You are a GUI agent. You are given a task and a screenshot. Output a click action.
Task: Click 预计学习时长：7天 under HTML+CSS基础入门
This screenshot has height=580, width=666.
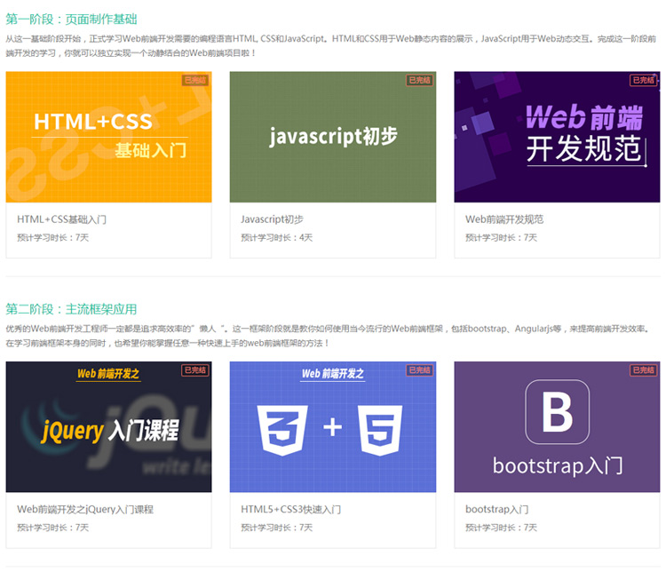click(x=52, y=237)
